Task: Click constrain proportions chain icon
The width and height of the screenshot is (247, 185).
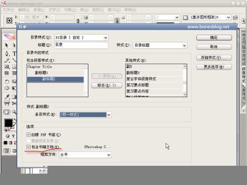Action: (x=117, y=21)
